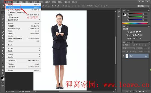Swap foreground and background colors in toolbox
Viewport: 151px width, 93px height.
[x=4, y=76]
